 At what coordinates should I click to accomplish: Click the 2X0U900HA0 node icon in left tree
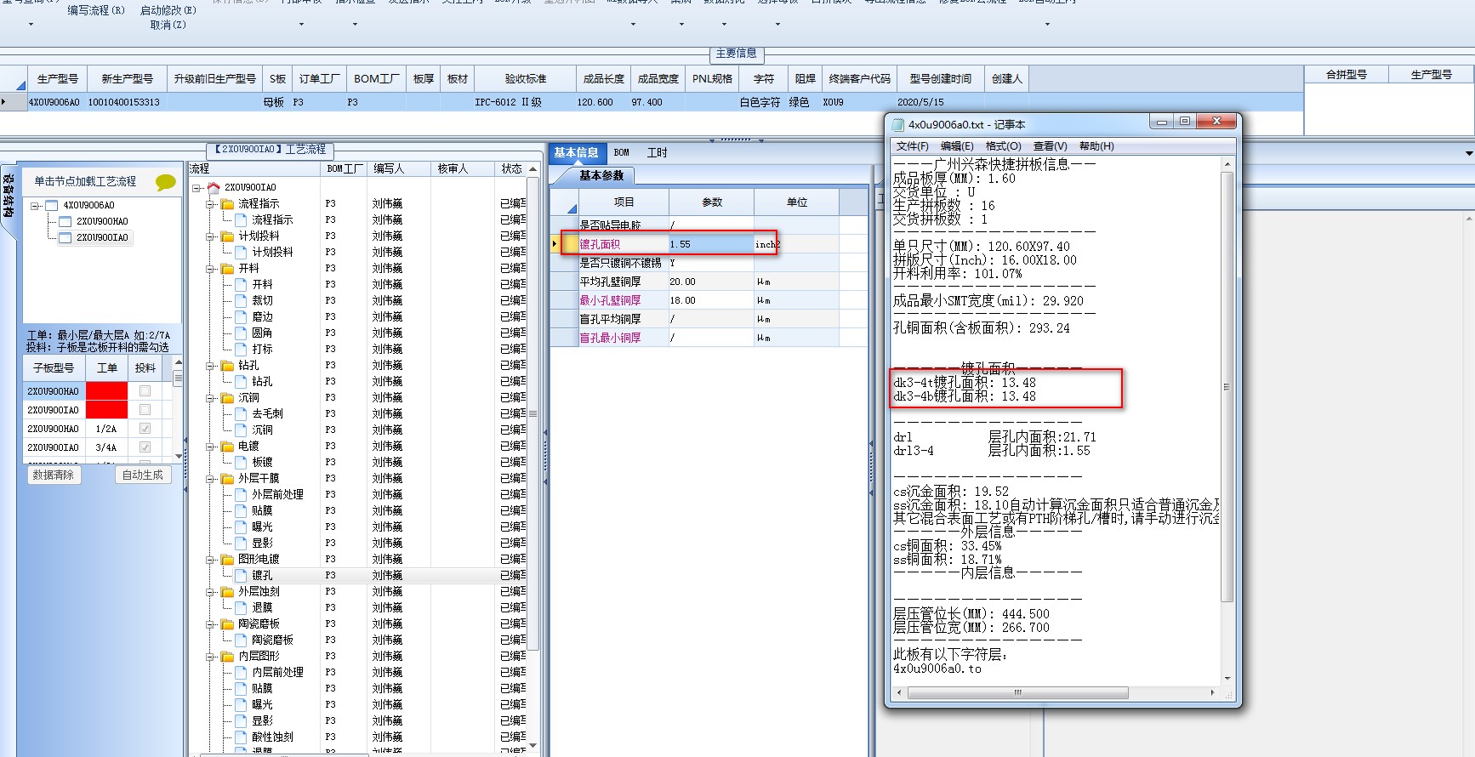[65, 221]
